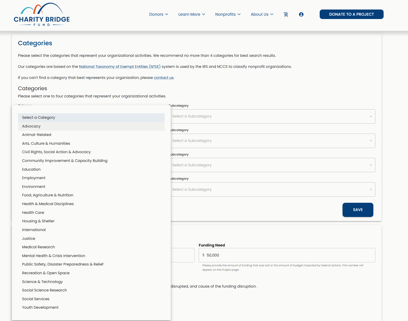Open the shopping cart icon
Viewport: 408px width, 321px height.
click(286, 14)
